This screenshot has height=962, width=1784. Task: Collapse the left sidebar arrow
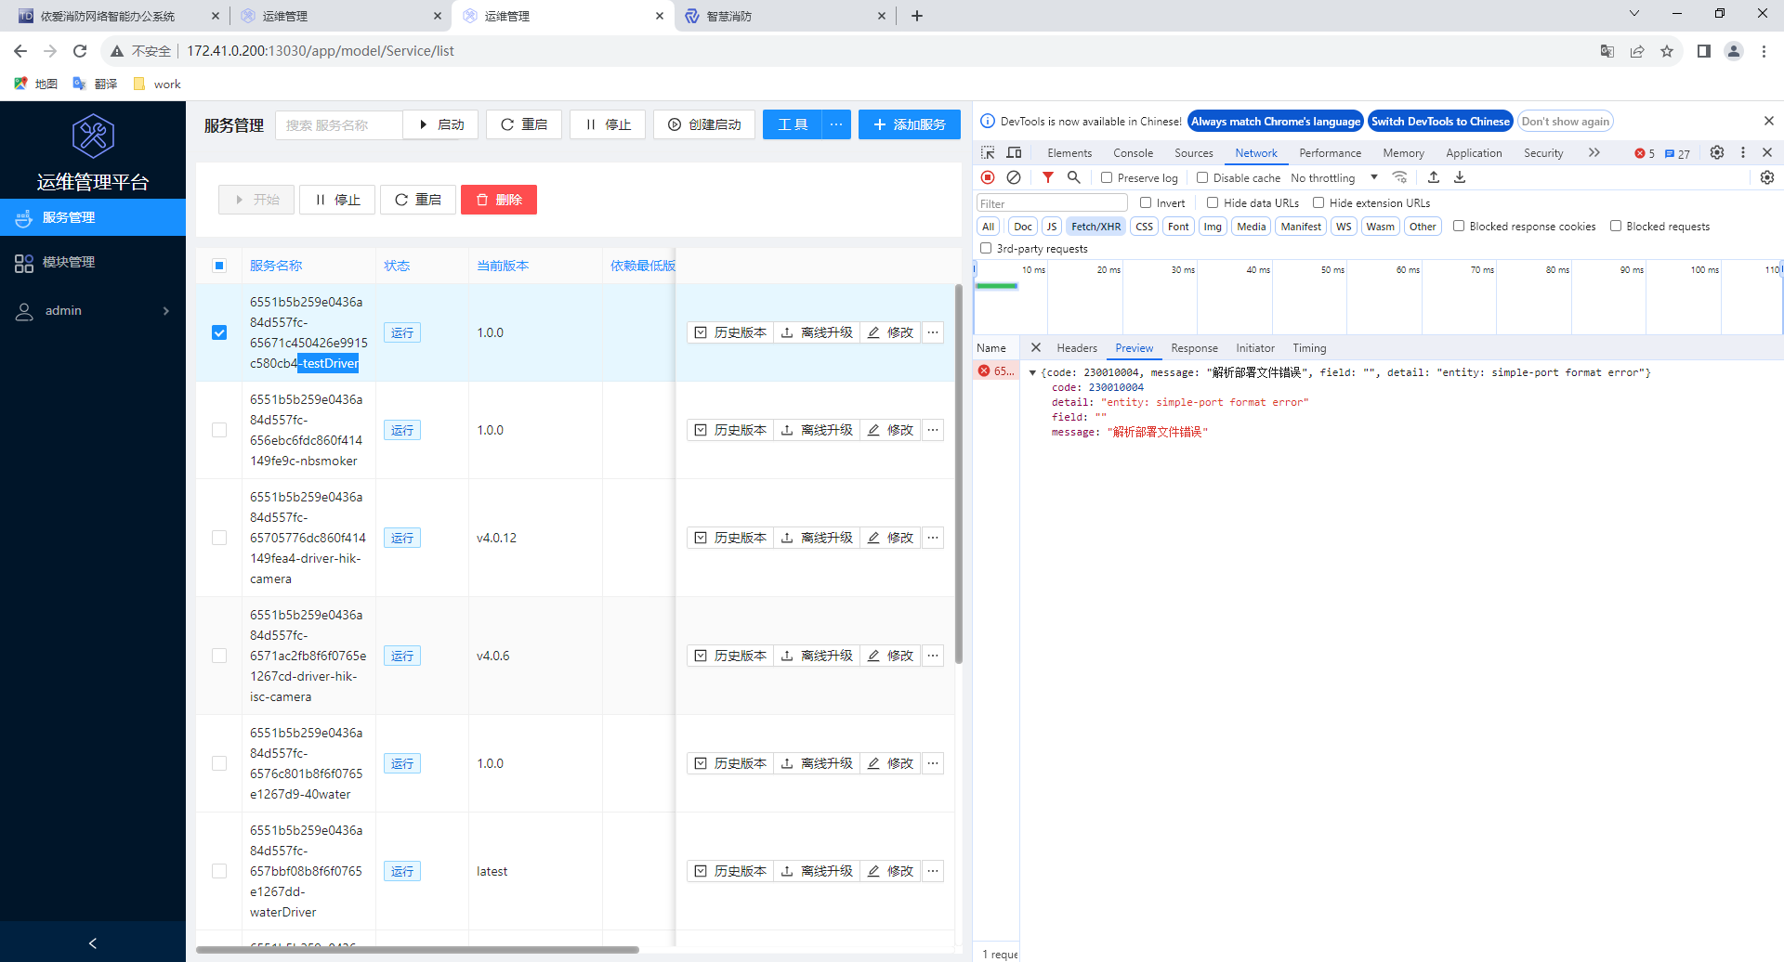tap(92, 943)
